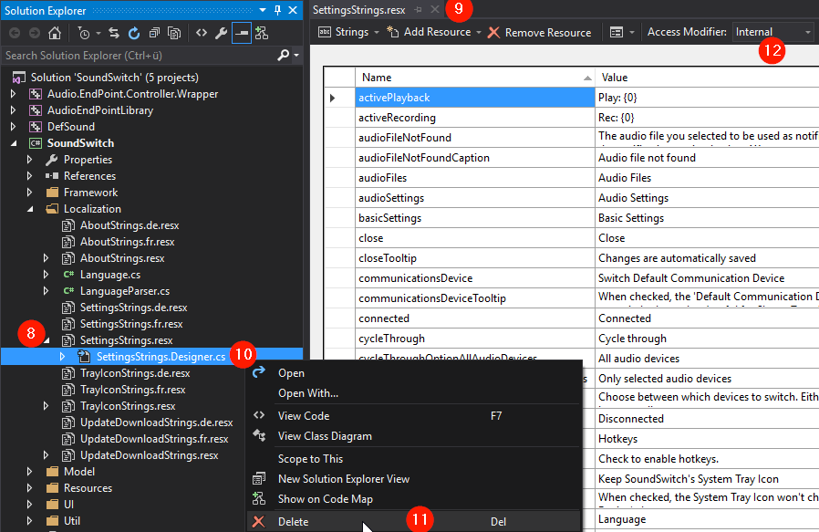Image resolution: width=819 pixels, height=532 pixels.
Task: Click the Home icon in Solution Explorer
Action: pyautogui.click(x=53, y=32)
